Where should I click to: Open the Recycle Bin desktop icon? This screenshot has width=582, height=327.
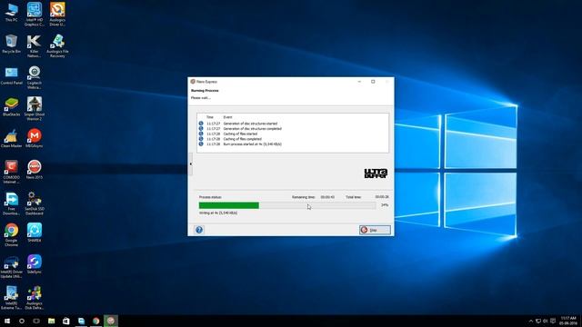11,45
